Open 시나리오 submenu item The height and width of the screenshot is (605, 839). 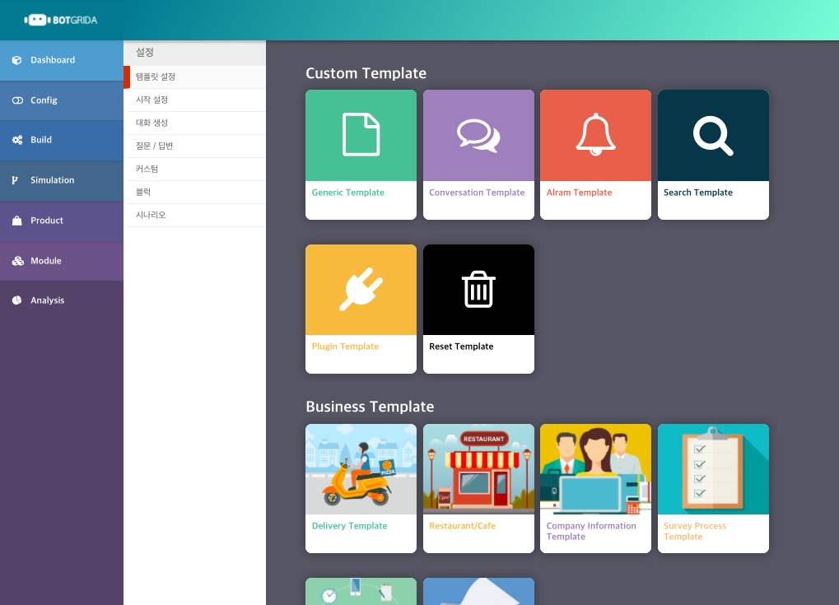coord(195,215)
